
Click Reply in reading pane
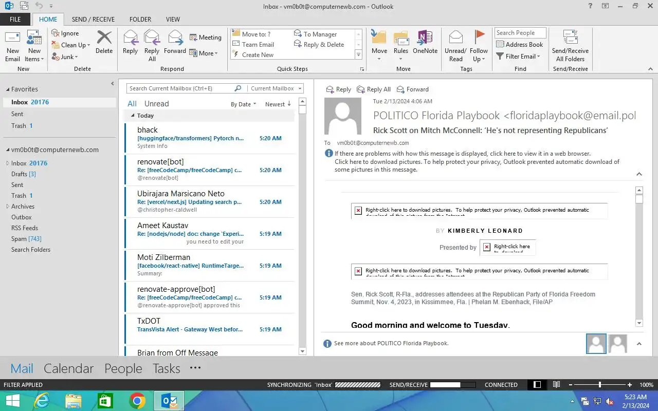click(x=339, y=89)
